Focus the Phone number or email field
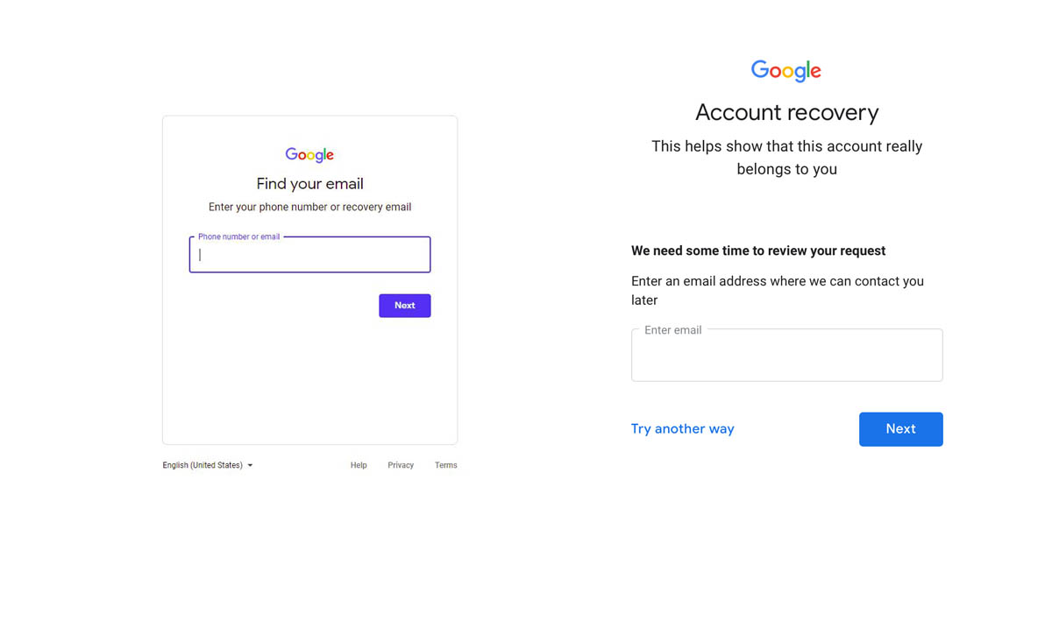The image size is (1052, 635). pyautogui.click(x=309, y=255)
